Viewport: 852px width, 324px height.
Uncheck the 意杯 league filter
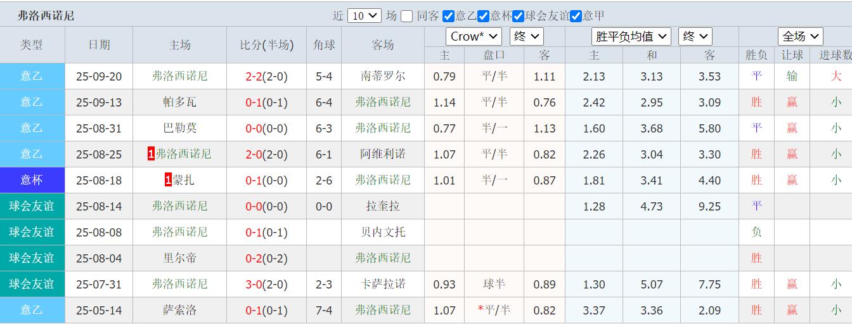point(483,16)
